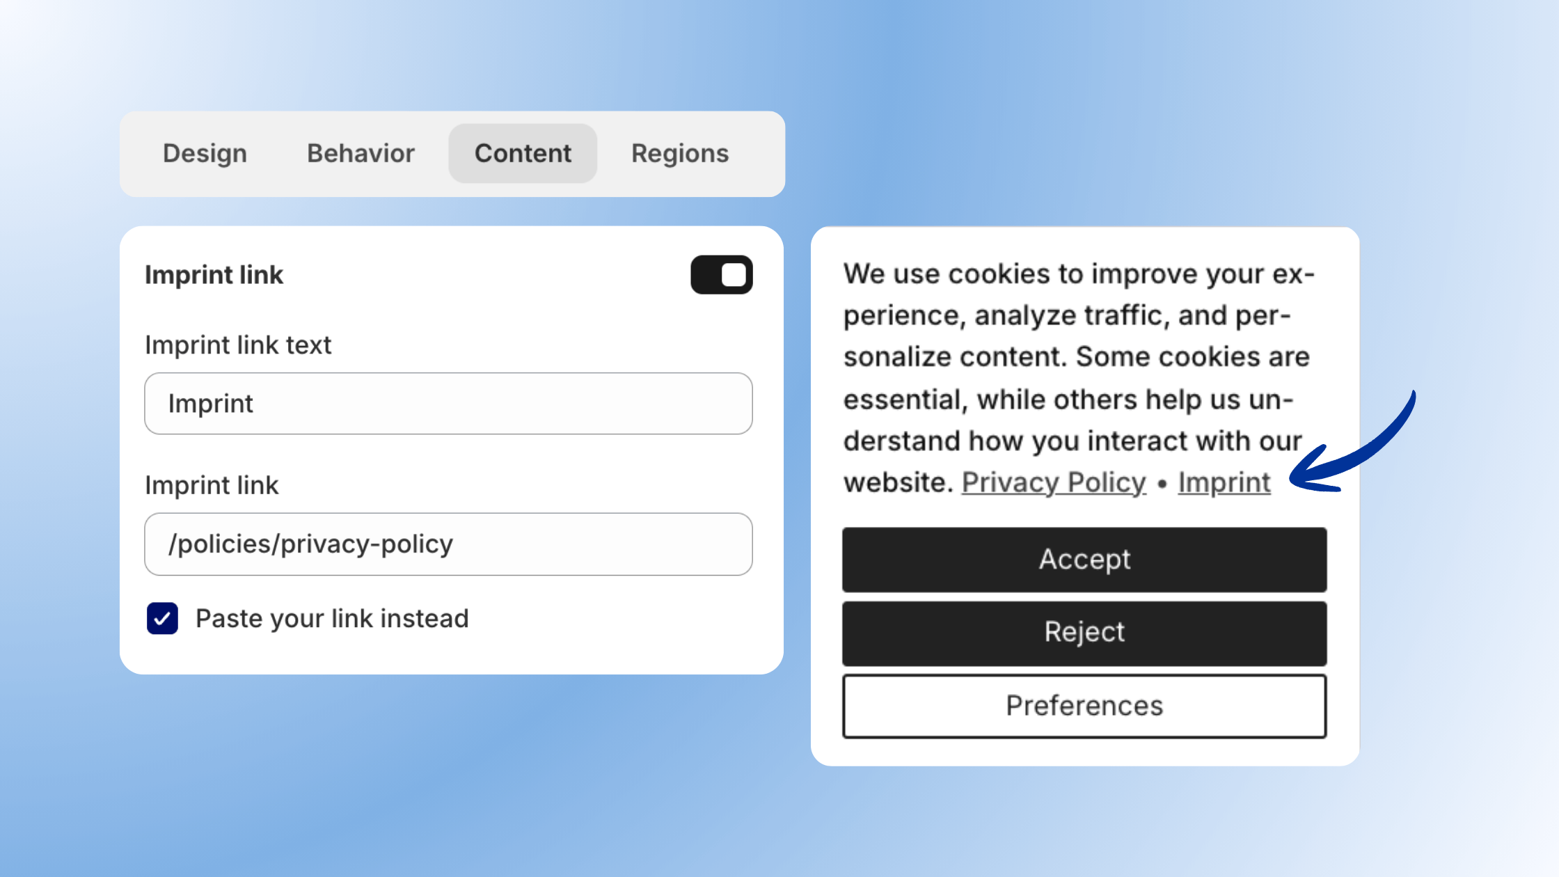Viewport: 1559px width, 877px height.
Task: Open cookie Preferences
Action: [x=1084, y=706]
